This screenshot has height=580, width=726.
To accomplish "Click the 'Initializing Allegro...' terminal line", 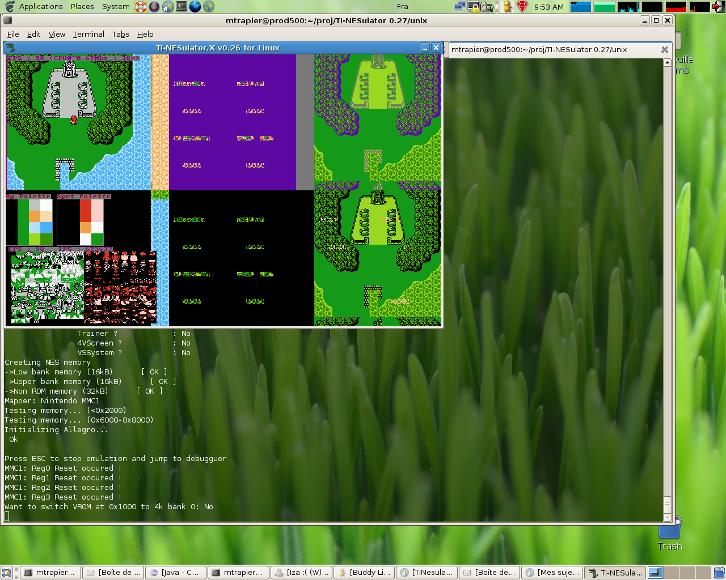I will 56,430.
